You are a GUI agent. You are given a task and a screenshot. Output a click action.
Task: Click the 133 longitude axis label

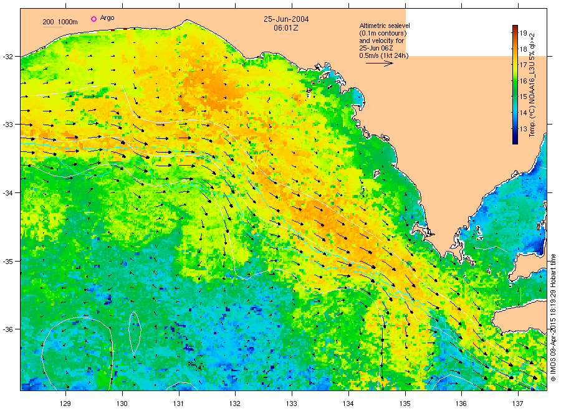(292, 404)
